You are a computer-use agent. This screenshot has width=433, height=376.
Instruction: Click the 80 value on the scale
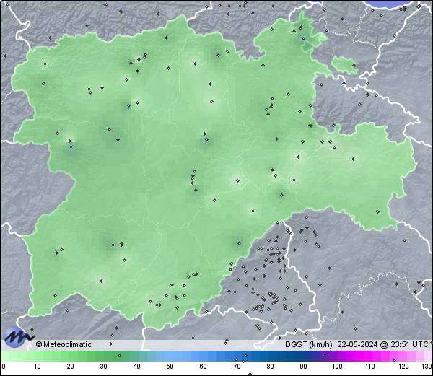click(270, 367)
